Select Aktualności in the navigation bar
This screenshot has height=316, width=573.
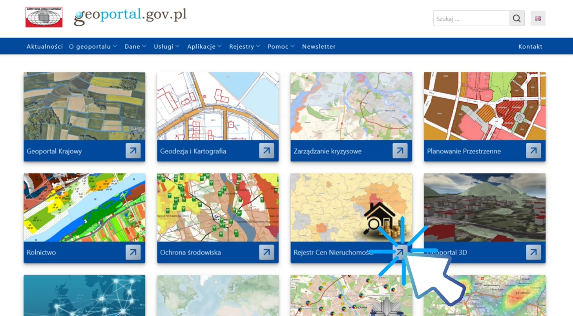[44, 46]
